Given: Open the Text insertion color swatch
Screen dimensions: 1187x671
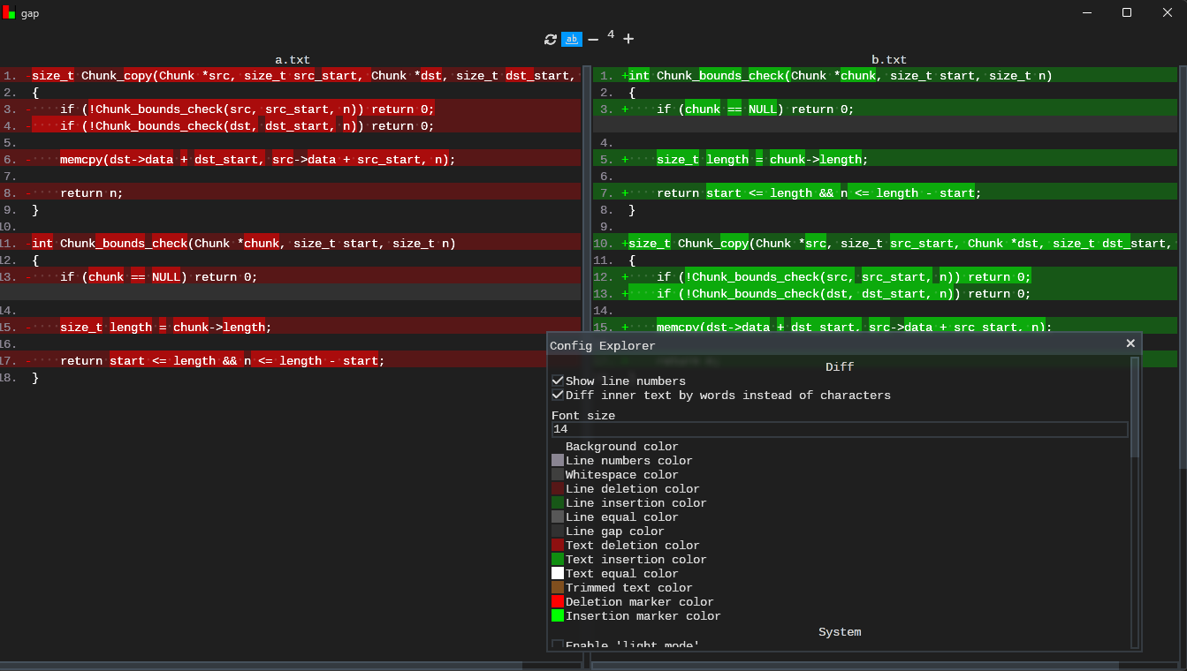Looking at the screenshot, I should click(x=558, y=559).
